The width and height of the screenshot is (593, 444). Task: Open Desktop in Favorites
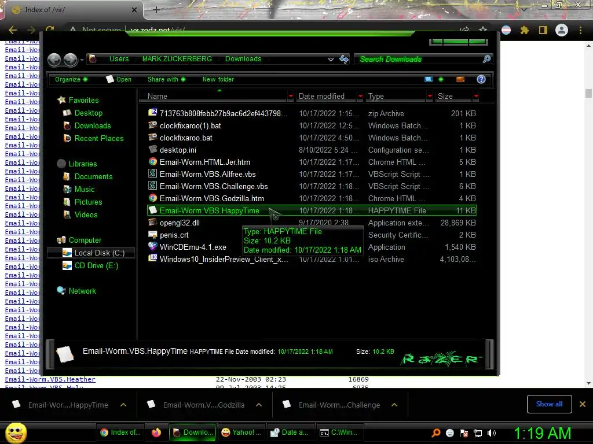click(x=89, y=113)
